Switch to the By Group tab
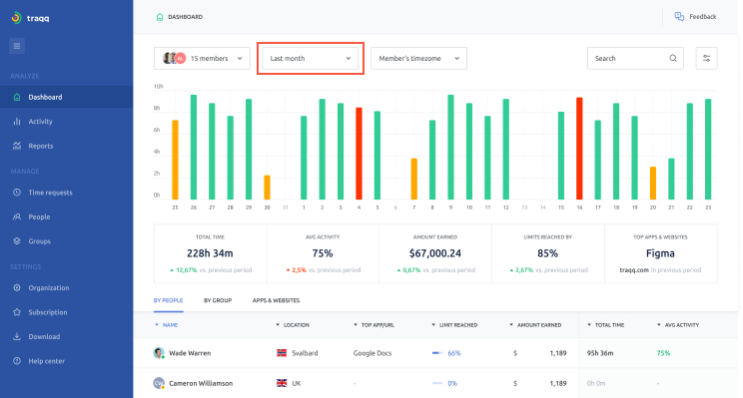743x398 pixels. point(218,300)
